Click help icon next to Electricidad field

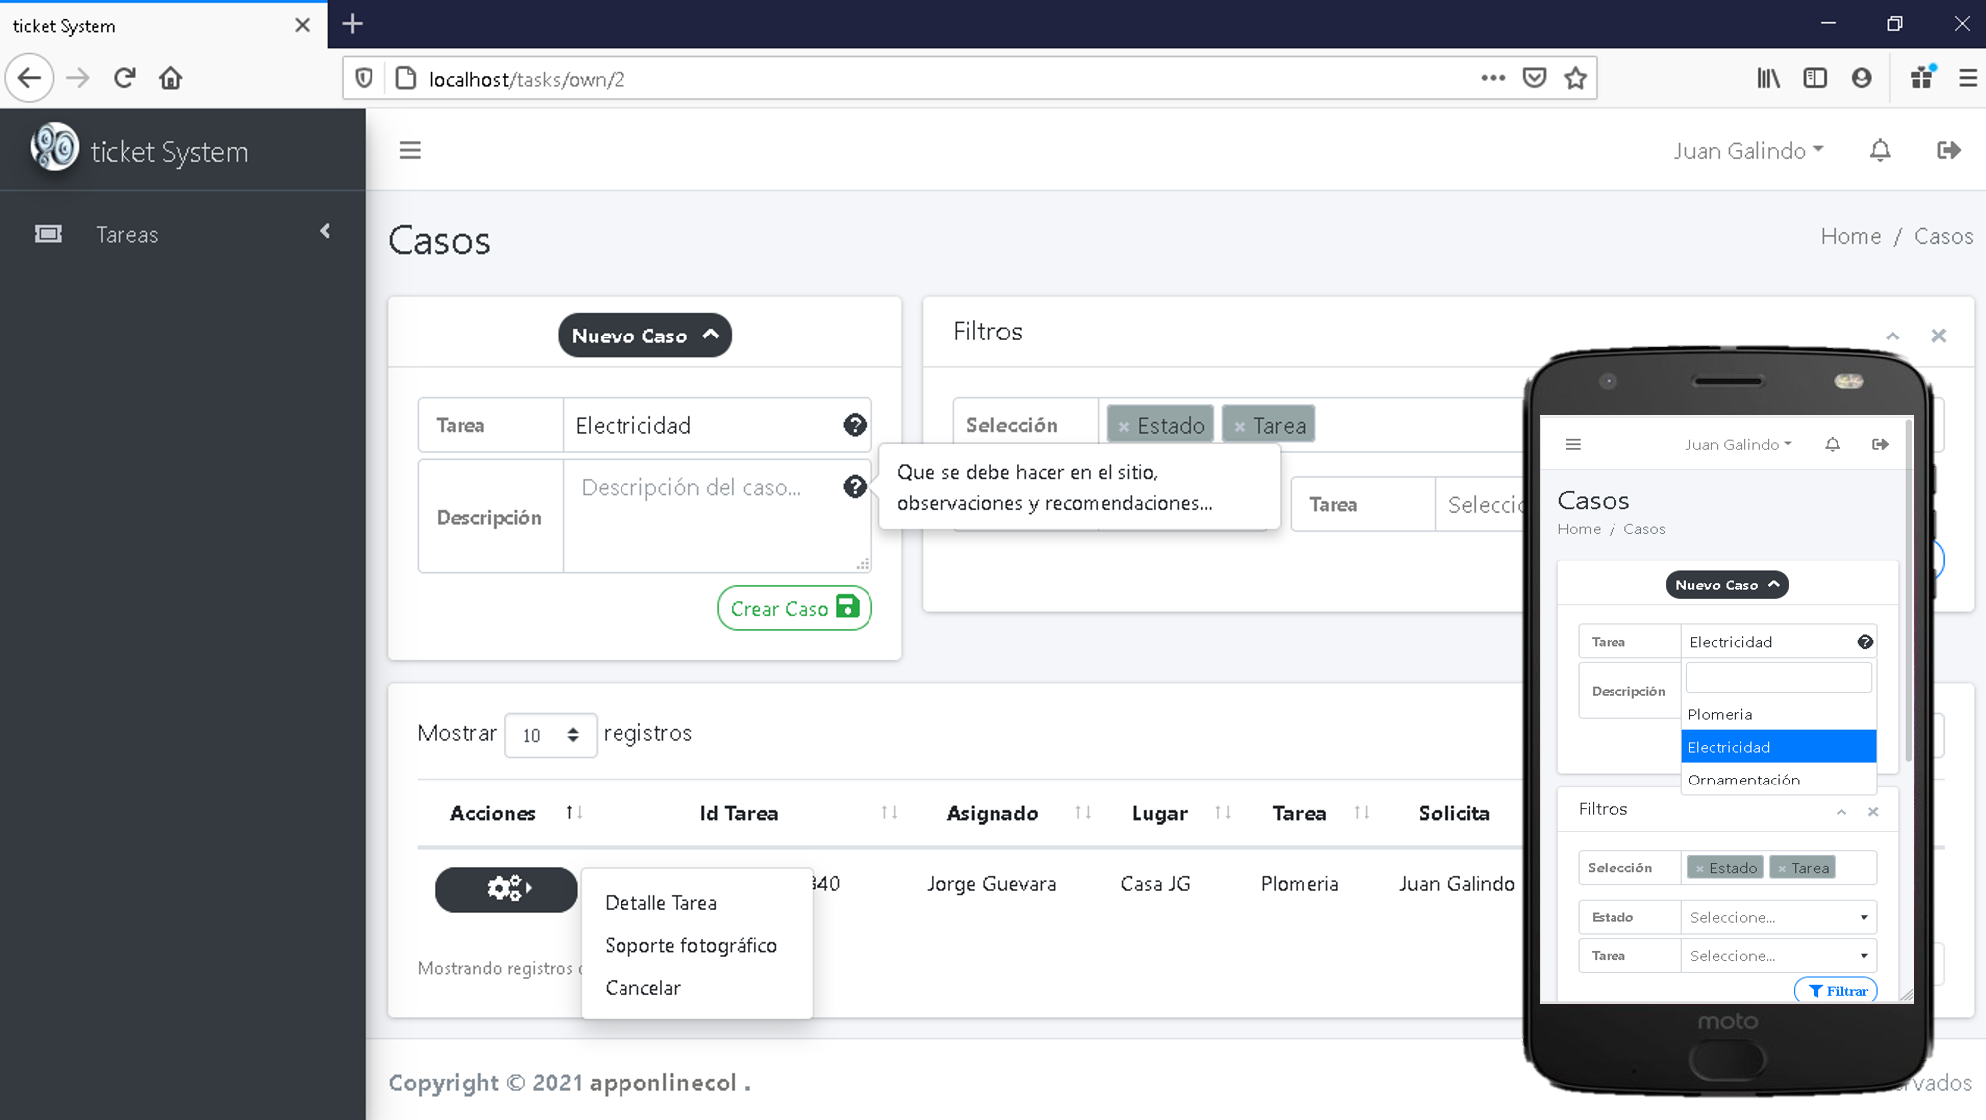pos(855,425)
